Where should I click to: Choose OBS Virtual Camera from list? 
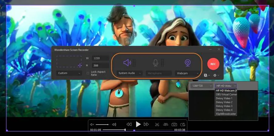tap(226, 94)
